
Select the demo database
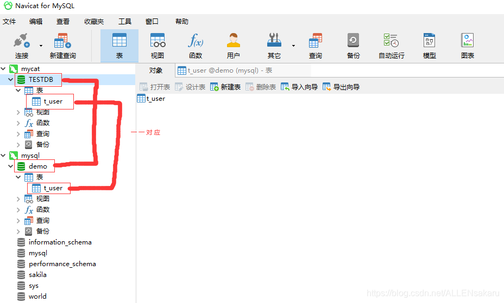pos(37,166)
